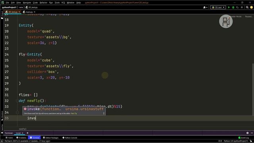Run the 3D_test configuration
This screenshot has height=143, width=254.
point(229,7)
